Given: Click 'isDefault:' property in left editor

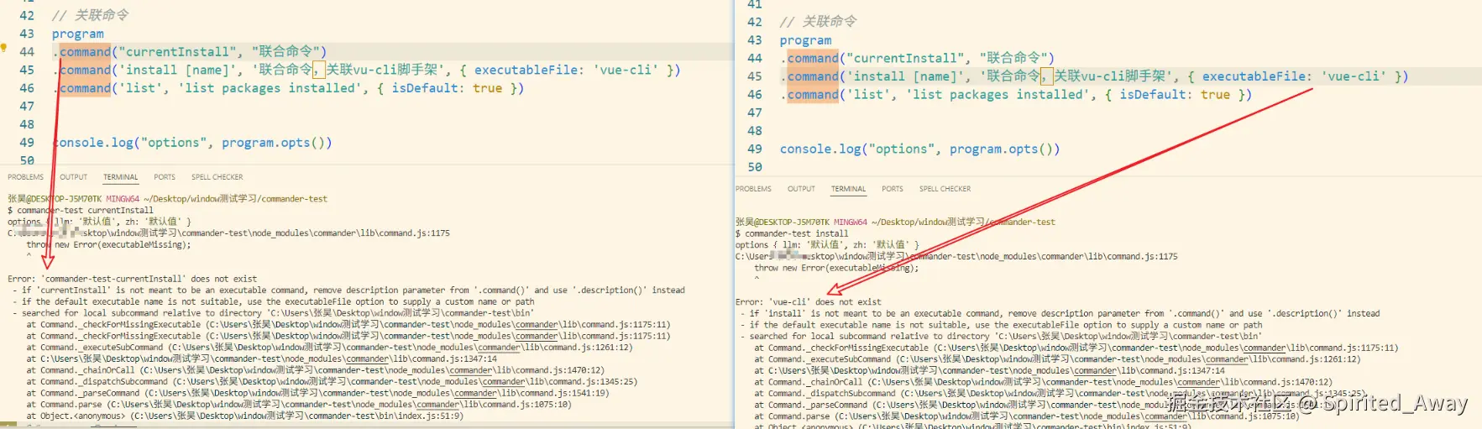Looking at the screenshot, I should pos(426,88).
